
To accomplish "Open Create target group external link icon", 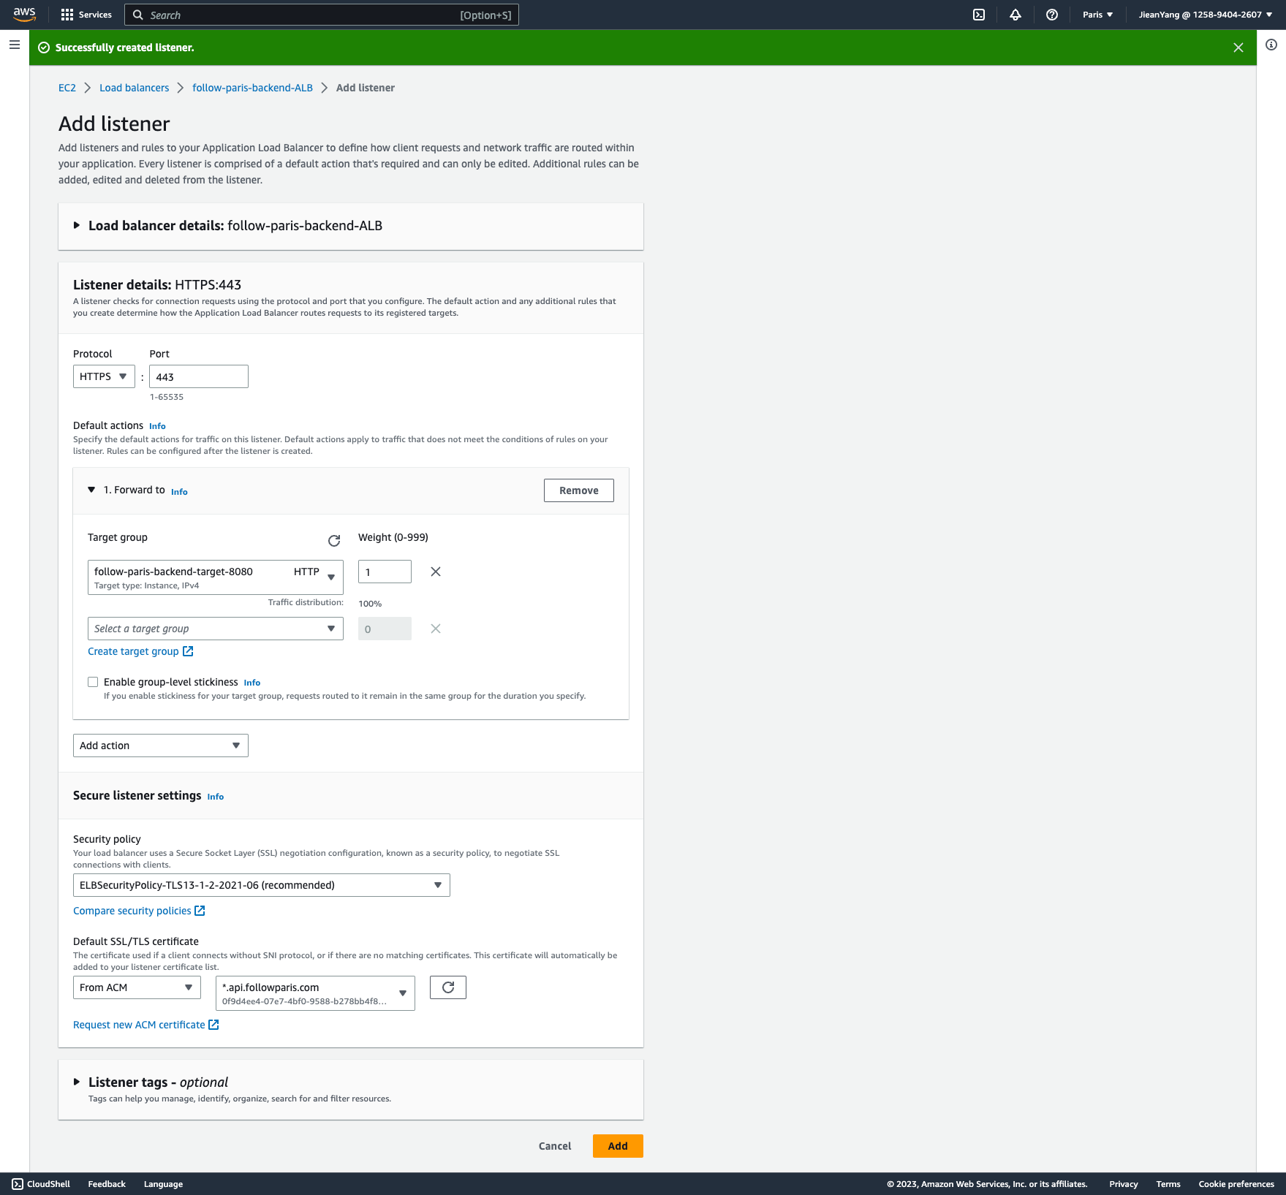I will pyautogui.click(x=188, y=651).
